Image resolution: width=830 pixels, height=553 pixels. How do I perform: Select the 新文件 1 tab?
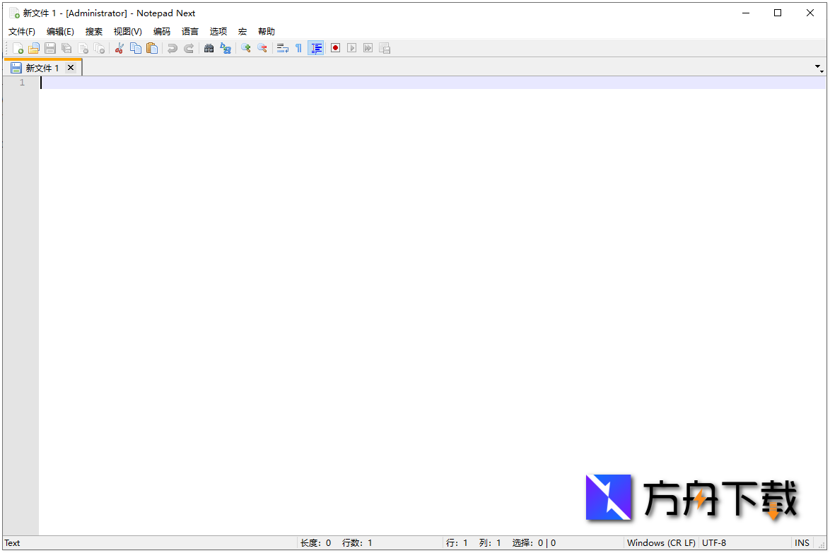(x=41, y=67)
